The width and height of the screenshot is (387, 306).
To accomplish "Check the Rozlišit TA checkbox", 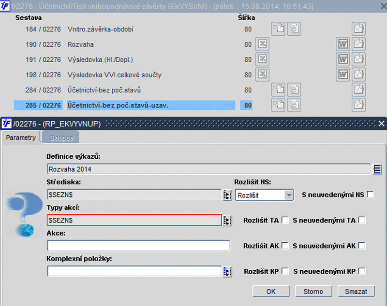I will pos(285,220).
